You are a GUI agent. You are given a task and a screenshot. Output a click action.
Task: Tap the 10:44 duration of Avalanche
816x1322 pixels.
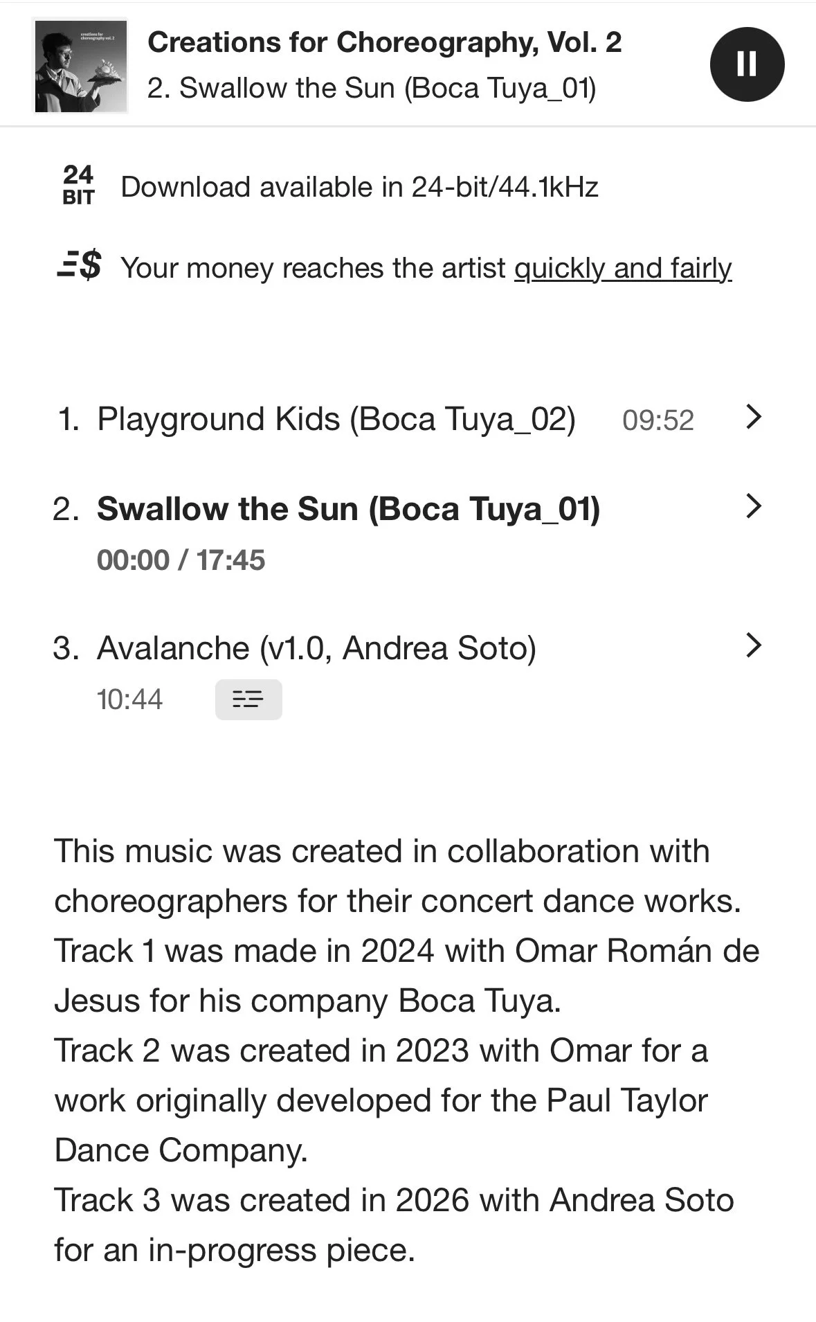coord(129,699)
